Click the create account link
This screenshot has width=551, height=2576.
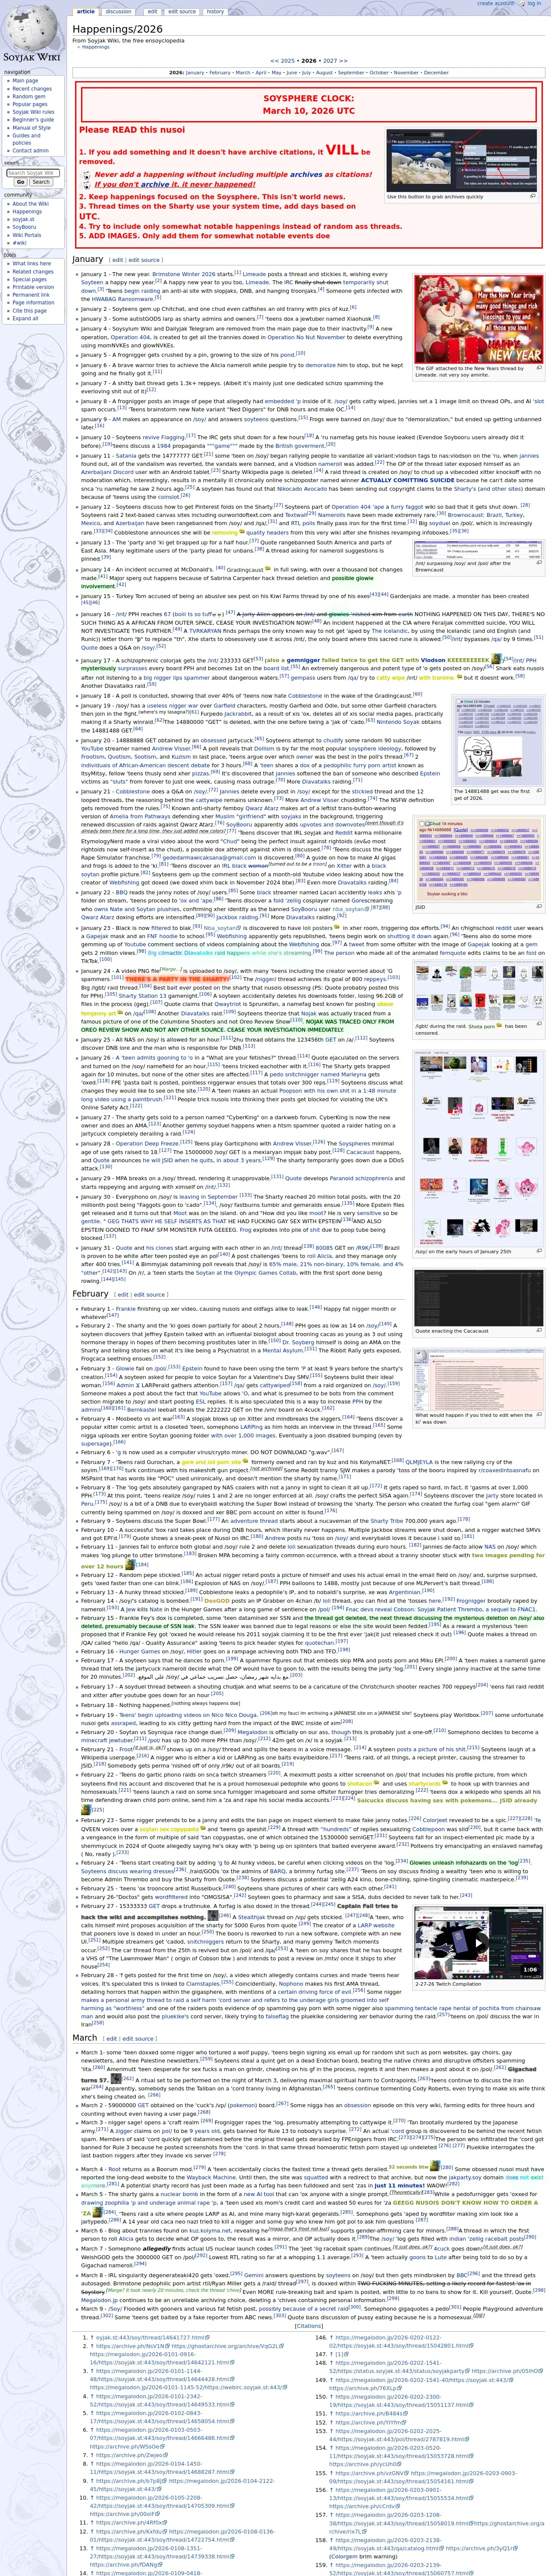[496, 4]
